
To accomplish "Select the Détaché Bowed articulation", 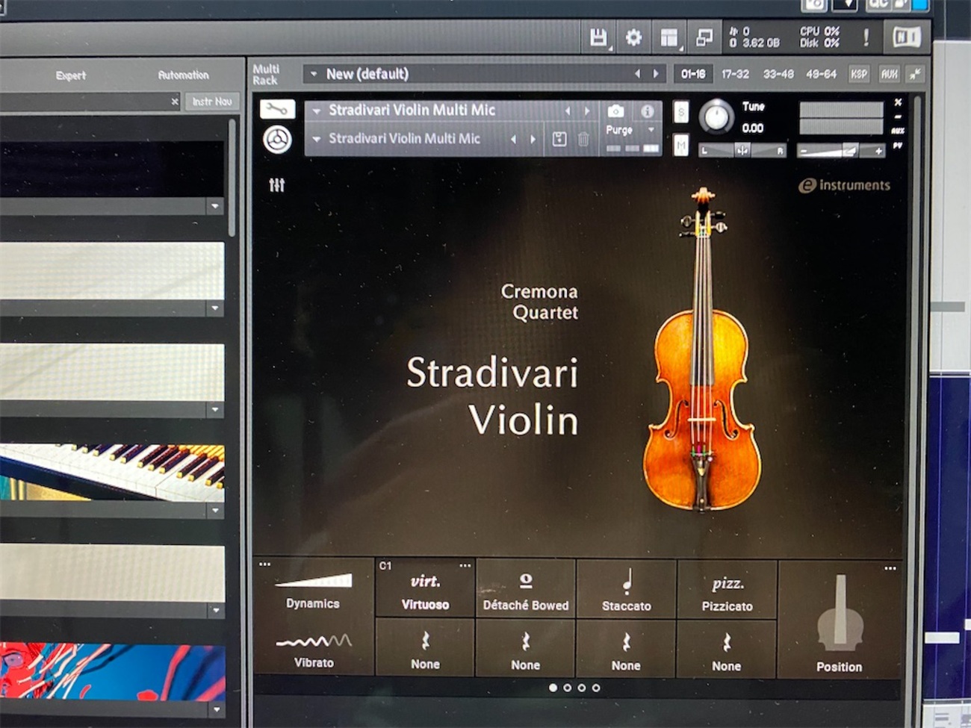I will [x=526, y=590].
